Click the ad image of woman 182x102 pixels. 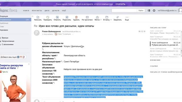(x=14, y=88)
